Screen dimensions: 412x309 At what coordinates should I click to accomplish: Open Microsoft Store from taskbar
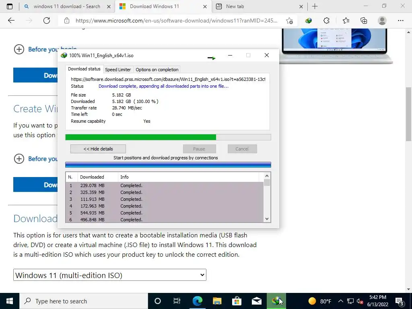click(x=237, y=301)
